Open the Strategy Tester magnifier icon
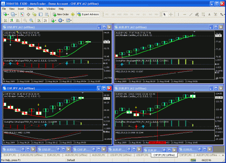The image size is (226, 163). (x=47, y=14)
